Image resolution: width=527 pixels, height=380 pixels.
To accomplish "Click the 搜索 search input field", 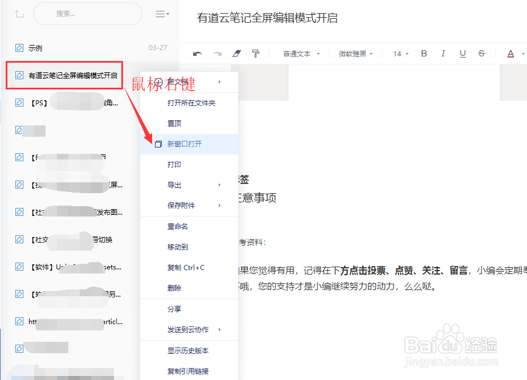I will coord(85,13).
